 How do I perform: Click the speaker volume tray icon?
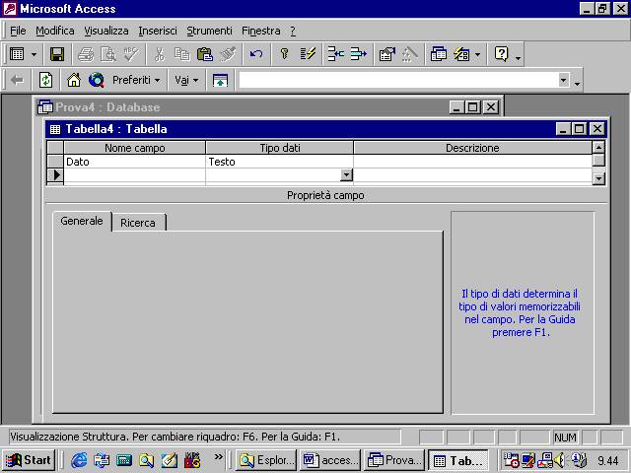click(560, 460)
